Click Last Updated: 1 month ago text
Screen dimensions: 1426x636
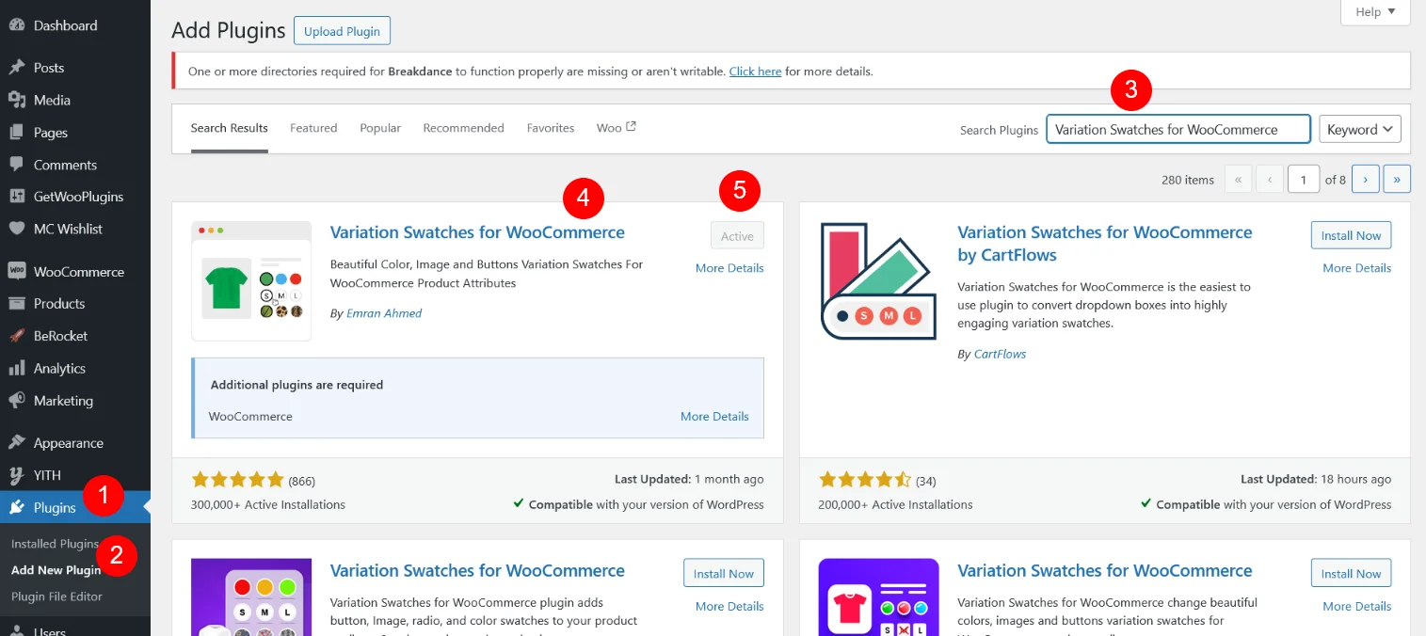coord(689,480)
